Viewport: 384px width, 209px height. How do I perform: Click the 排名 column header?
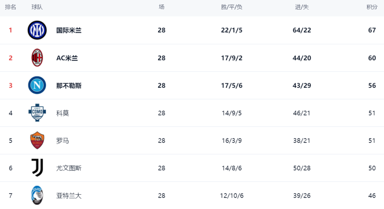click(x=10, y=7)
